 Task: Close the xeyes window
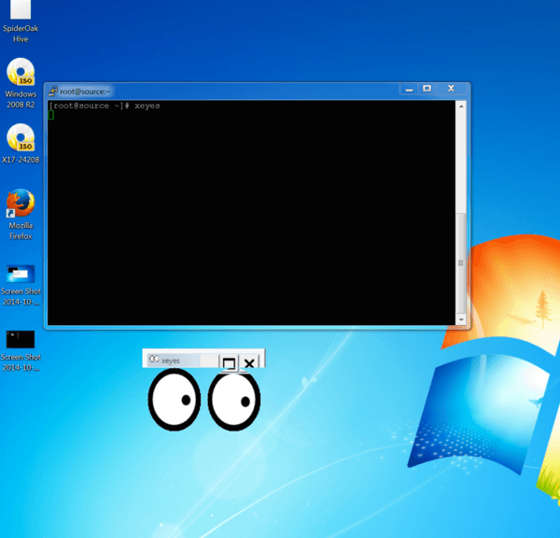249,362
